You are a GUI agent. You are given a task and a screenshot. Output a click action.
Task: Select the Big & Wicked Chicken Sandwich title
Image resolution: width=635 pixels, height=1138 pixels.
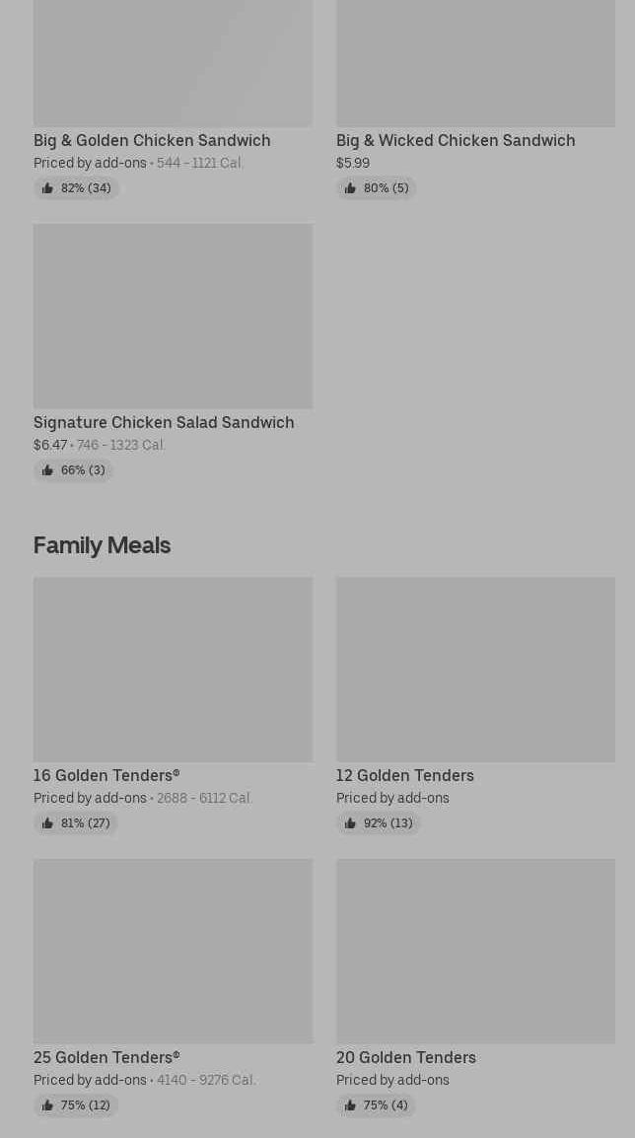(456, 140)
